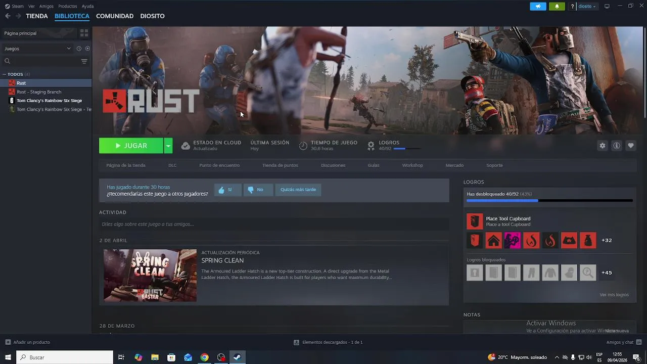Open downloads Elementos descargados status

(328, 342)
